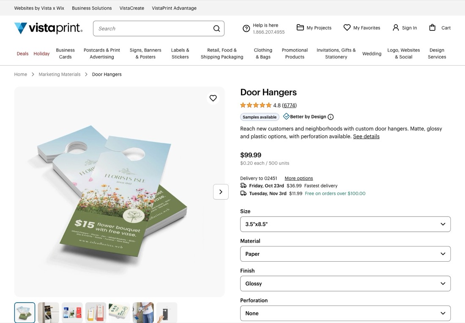Click the main door hanger product image
This screenshot has height=323, width=465.
tap(120, 192)
